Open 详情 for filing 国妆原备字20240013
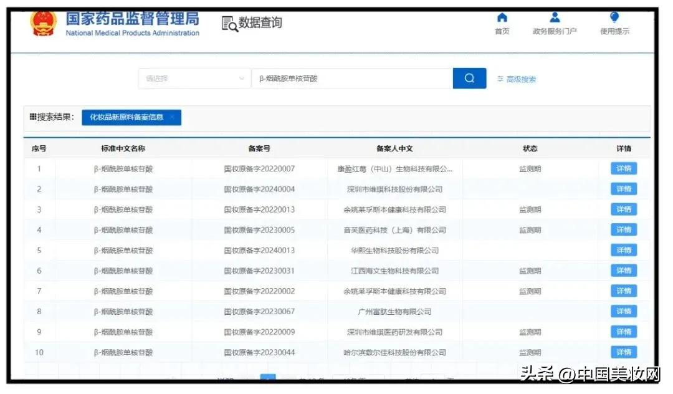673x394 pixels. click(x=624, y=250)
